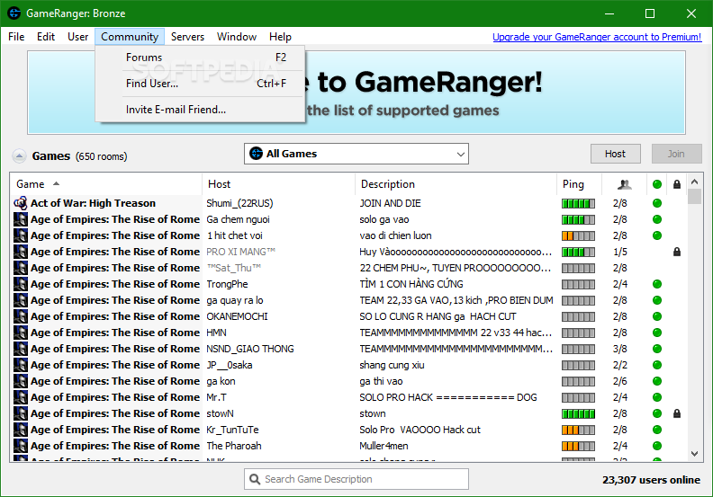Click game icon in Ga chem nguoi row
Screen dimensions: 713x497
21,219
